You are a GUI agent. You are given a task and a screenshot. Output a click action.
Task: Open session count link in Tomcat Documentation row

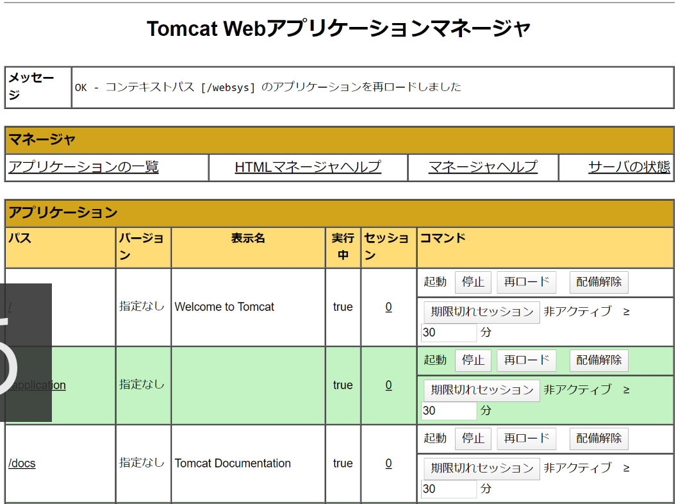[388, 463]
